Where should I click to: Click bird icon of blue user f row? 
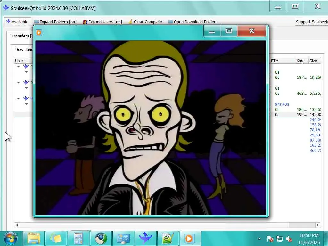(26, 98)
